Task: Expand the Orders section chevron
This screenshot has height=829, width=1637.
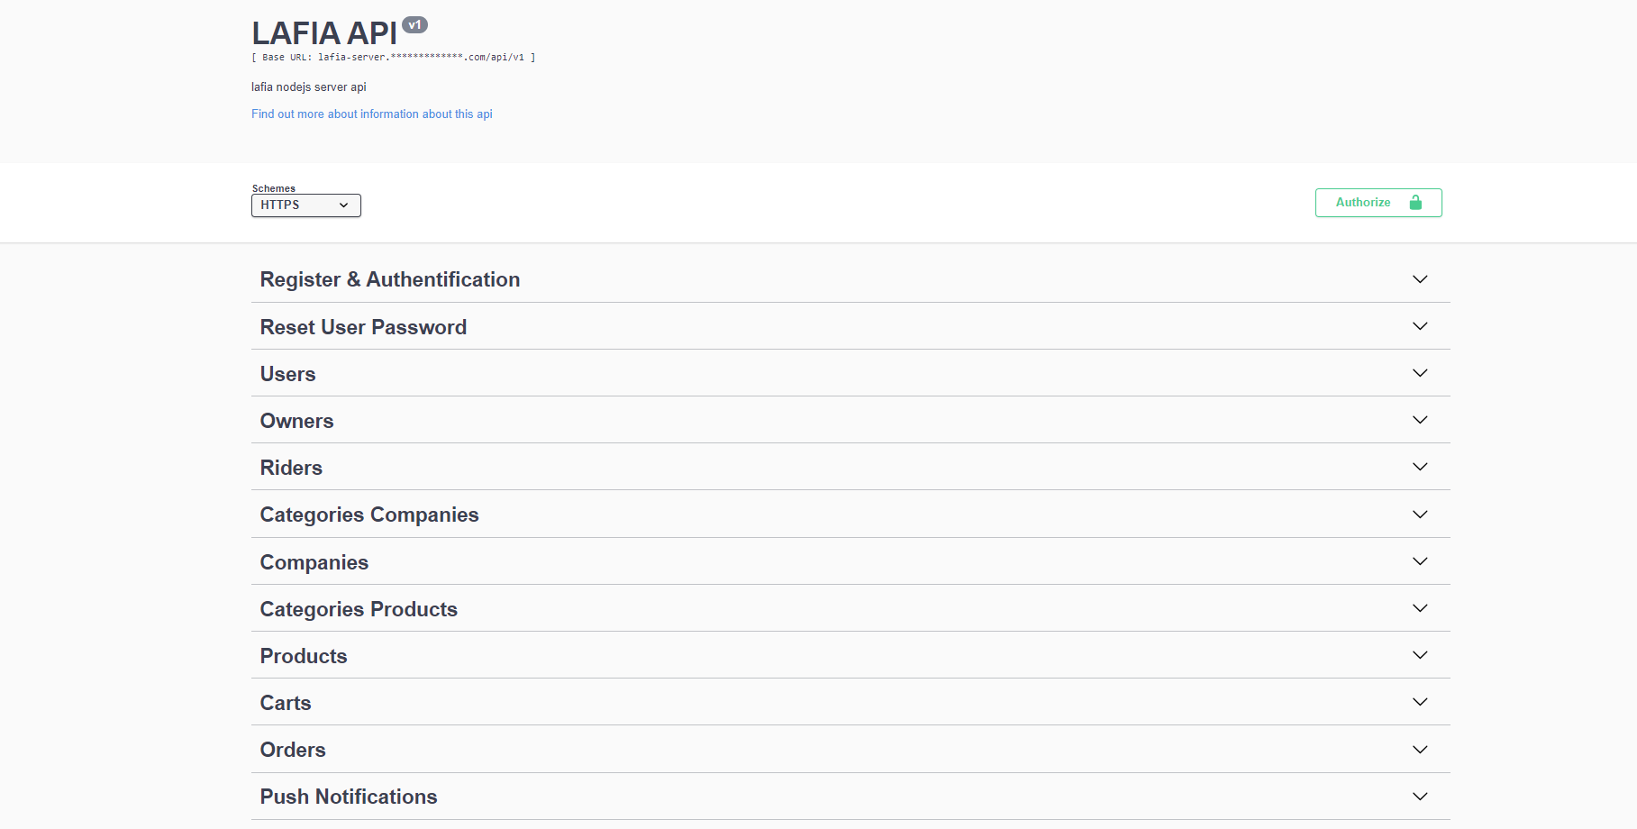Action: click(1420, 750)
